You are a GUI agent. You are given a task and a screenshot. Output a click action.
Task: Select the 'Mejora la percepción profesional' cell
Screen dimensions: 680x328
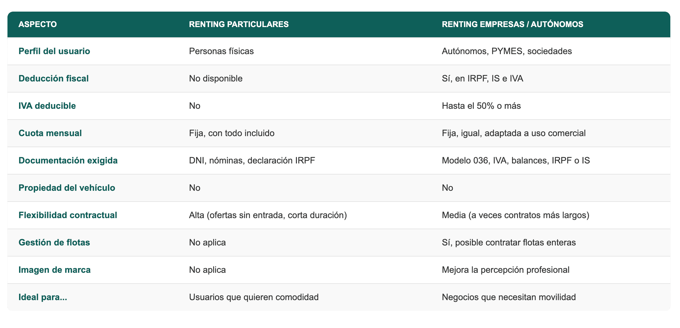(505, 270)
